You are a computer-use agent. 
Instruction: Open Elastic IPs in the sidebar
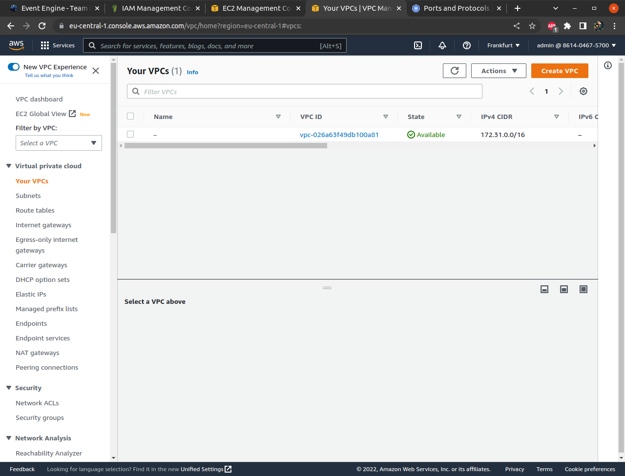pos(31,294)
